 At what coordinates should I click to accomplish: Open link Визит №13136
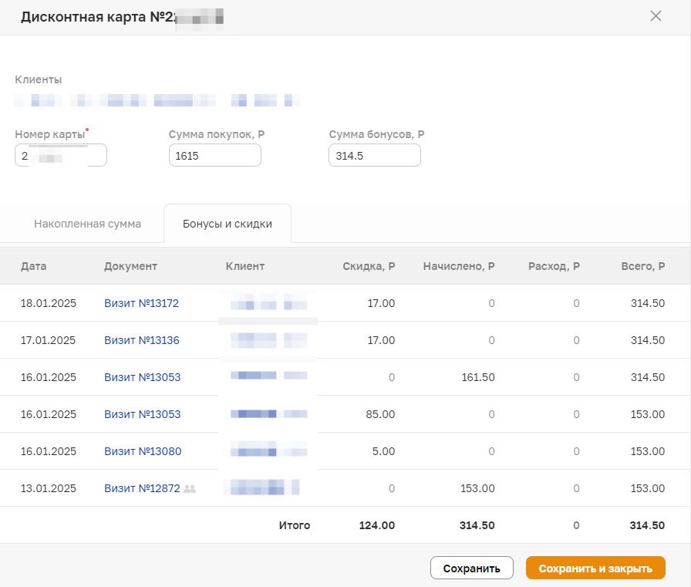click(142, 340)
